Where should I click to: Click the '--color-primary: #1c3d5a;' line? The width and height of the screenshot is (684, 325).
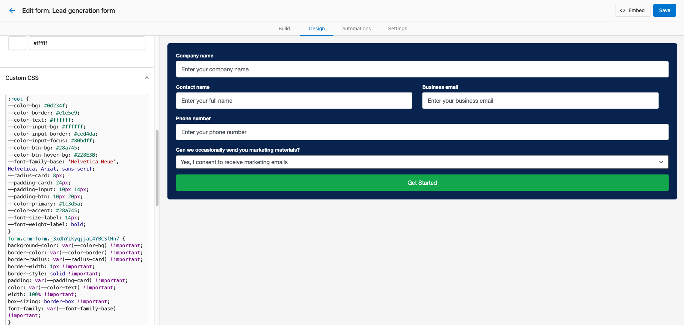coord(45,204)
